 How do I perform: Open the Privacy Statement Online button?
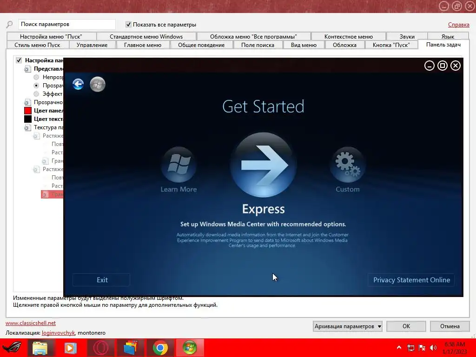[411, 280]
